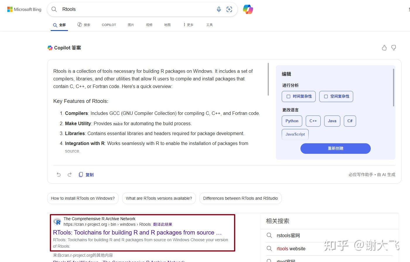Give the Copilot answer a thumbs up
410x262 pixels.
click(384, 48)
